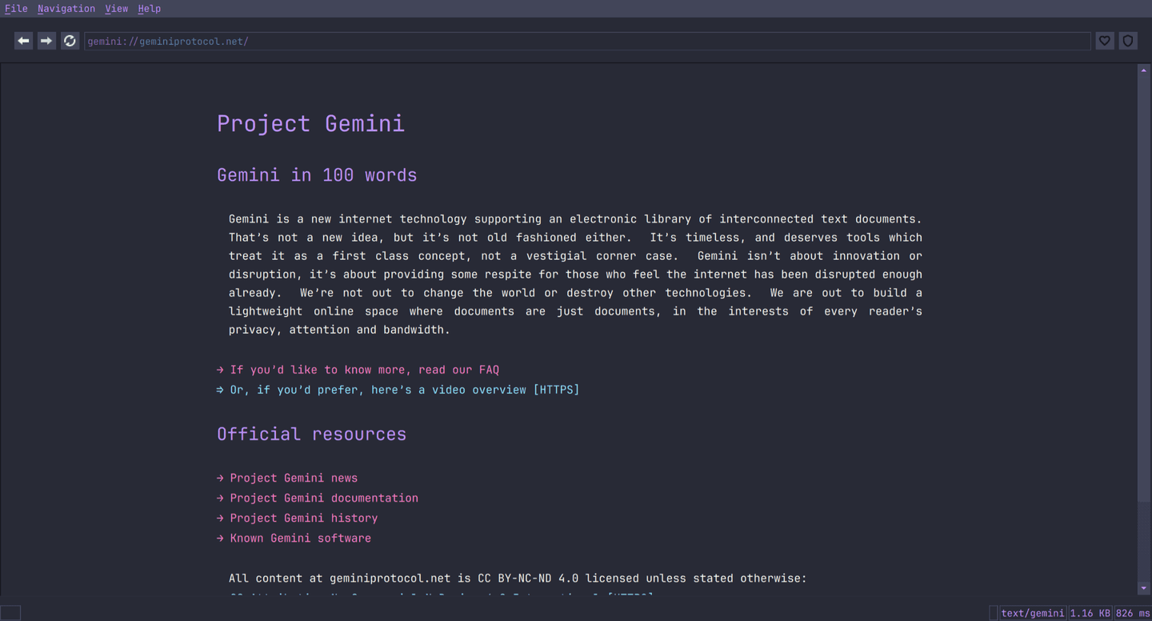This screenshot has width=1152, height=621.
Task: Open Known Gemini software link
Action: click(x=300, y=538)
